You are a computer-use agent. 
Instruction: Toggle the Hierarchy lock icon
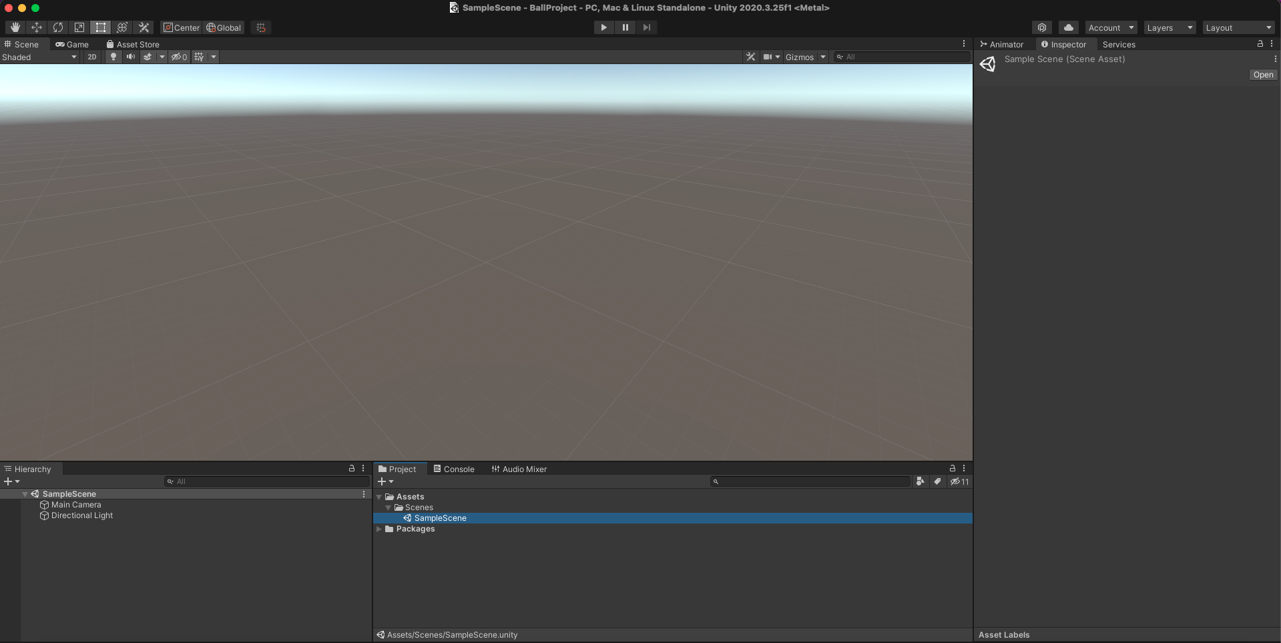click(352, 468)
